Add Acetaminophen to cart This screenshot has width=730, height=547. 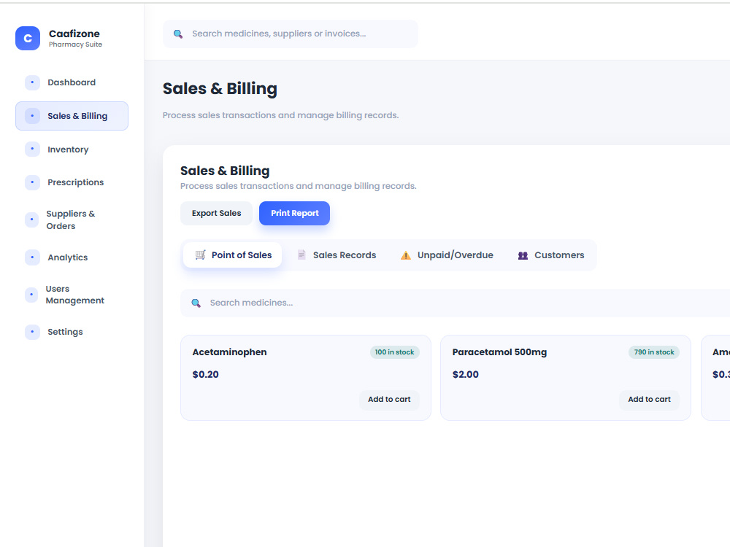pyautogui.click(x=389, y=400)
